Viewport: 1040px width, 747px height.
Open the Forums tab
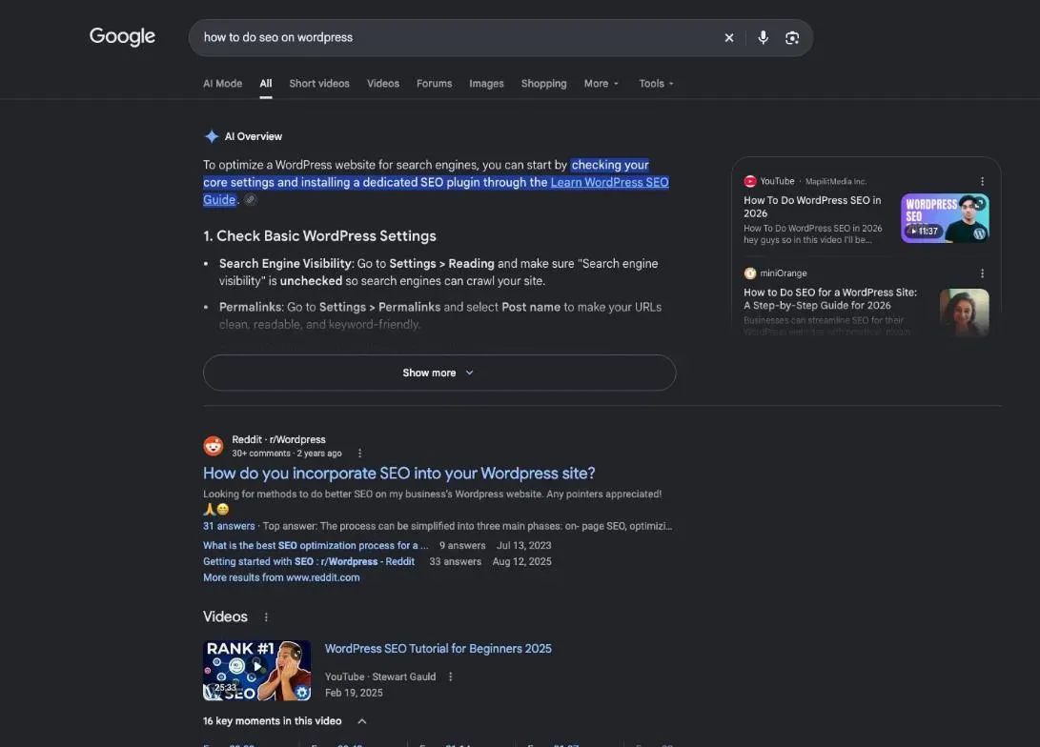point(434,84)
